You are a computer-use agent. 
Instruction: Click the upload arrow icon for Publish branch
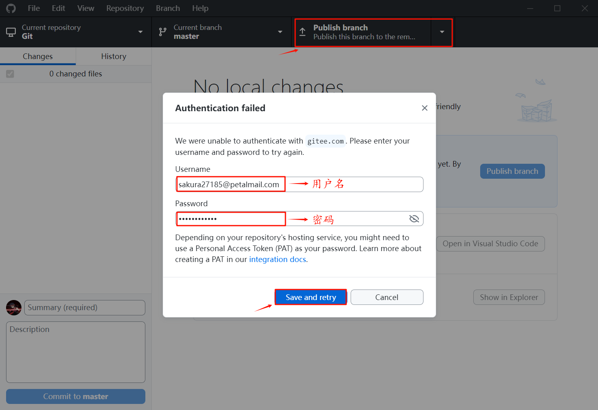(302, 32)
